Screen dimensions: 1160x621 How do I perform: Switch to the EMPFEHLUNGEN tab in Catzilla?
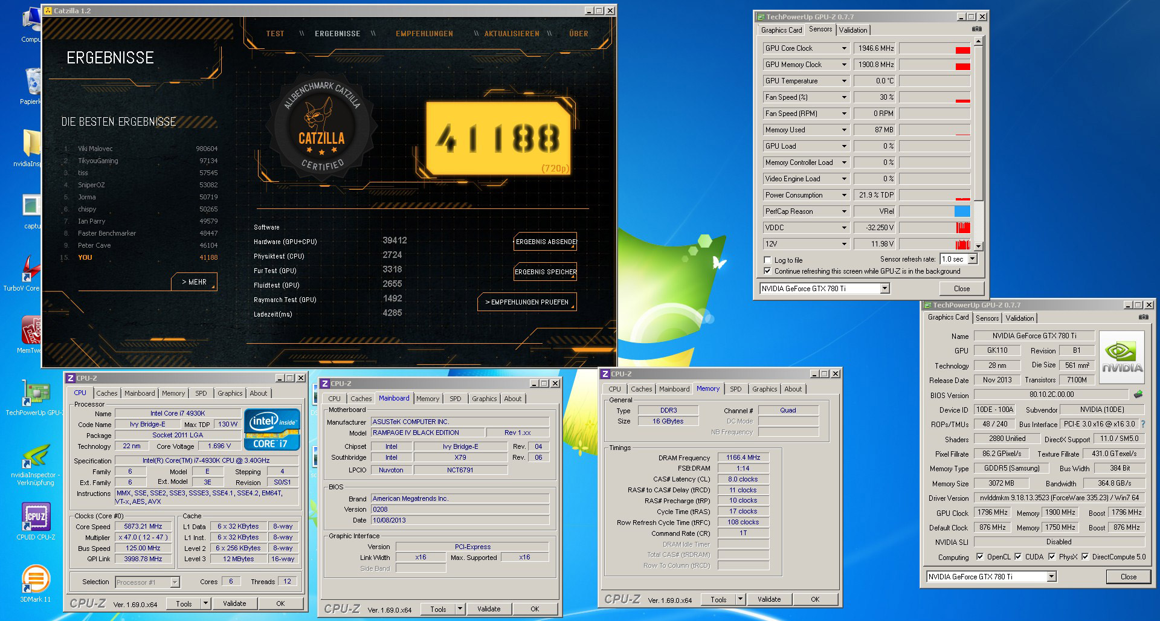pyautogui.click(x=424, y=34)
